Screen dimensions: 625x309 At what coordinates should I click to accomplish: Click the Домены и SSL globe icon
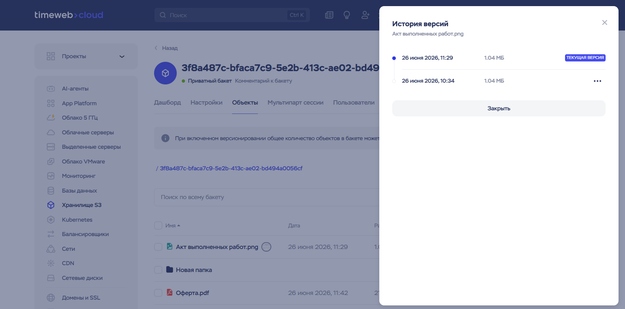(x=51, y=298)
